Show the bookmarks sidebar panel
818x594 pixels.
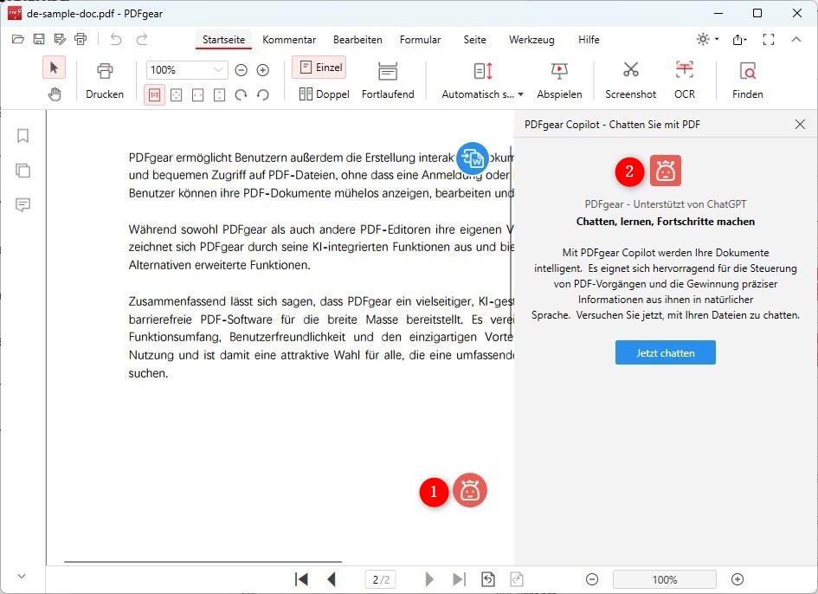(23, 136)
